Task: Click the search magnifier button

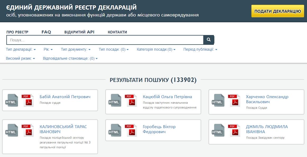Action: point(209,40)
